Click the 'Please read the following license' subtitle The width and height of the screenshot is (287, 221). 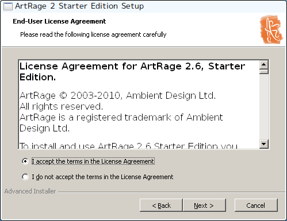(93, 34)
